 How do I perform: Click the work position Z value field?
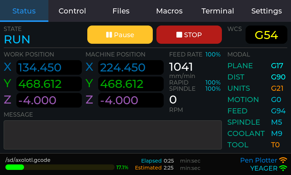49,100
